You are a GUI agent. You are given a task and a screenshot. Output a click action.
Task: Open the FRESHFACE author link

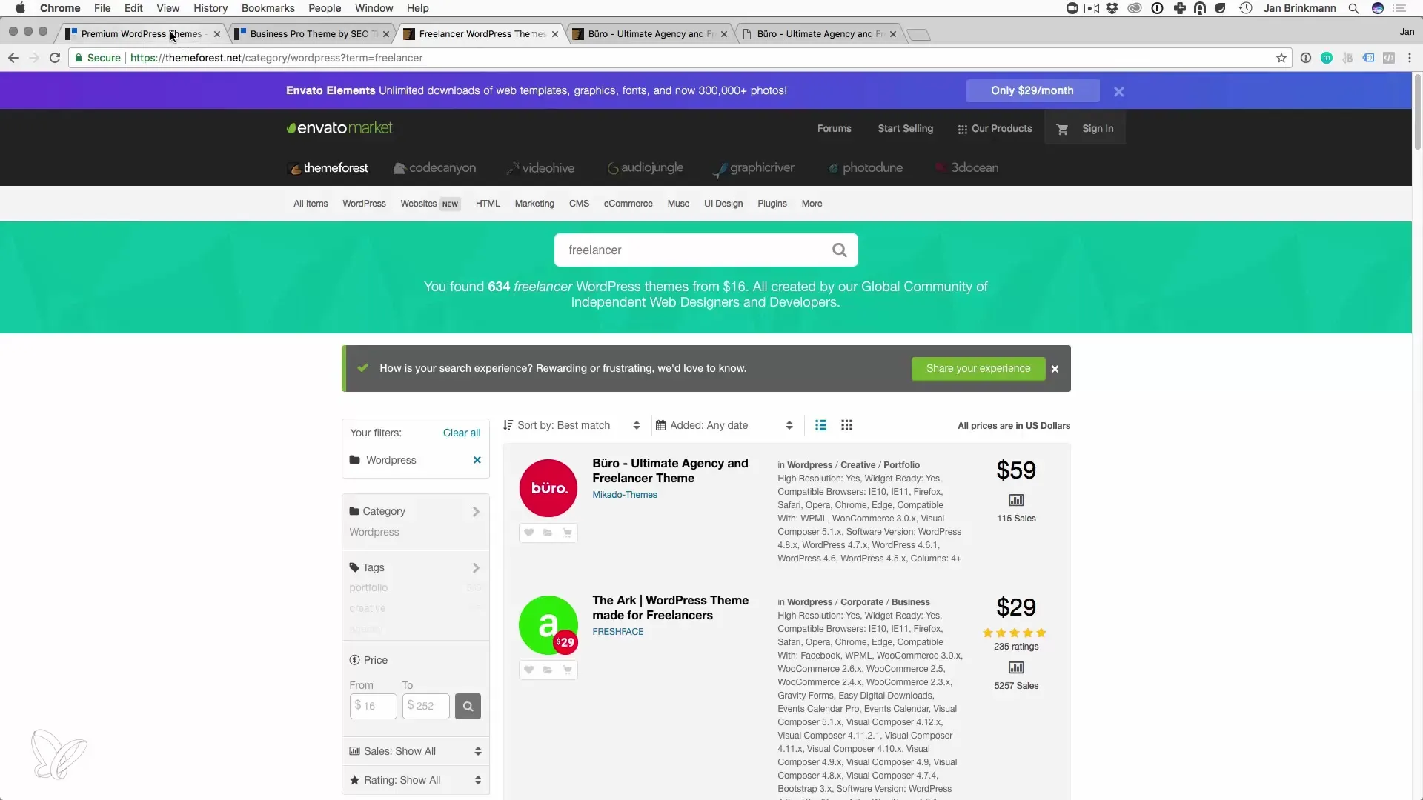click(618, 632)
